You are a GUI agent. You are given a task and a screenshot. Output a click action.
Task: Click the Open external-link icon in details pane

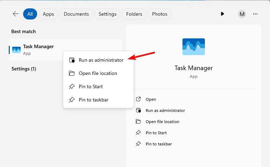pos(138,99)
